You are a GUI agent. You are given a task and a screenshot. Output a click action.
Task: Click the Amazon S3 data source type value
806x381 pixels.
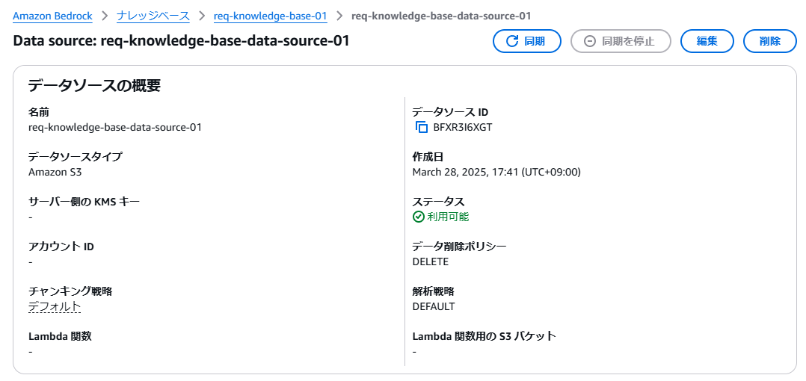coord(55,172)
